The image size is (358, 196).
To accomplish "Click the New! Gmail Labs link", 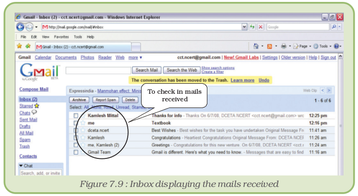I will [x=241, y=58].
